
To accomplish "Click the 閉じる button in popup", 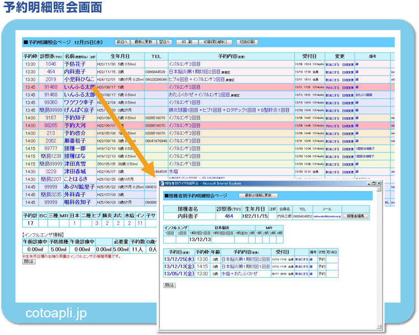I will 170,285.
